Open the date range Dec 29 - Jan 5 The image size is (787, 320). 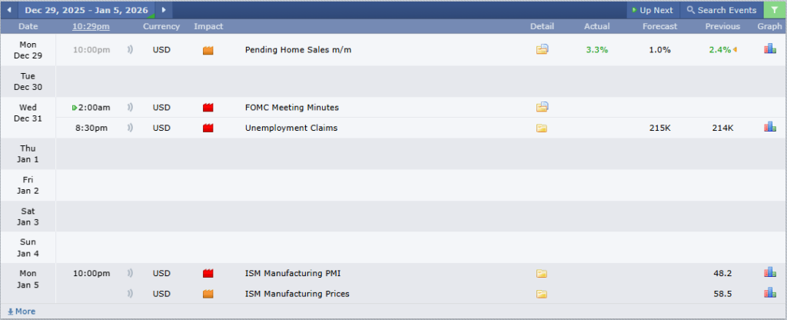click(86, 10)
